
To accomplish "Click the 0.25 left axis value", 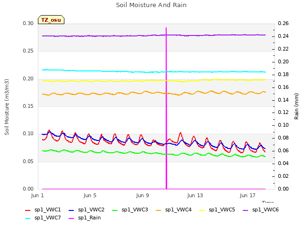I will pos(28,51).
